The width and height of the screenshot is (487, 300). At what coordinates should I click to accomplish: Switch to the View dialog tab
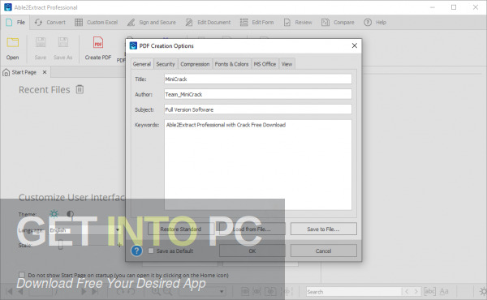click(x=287, y=64)
